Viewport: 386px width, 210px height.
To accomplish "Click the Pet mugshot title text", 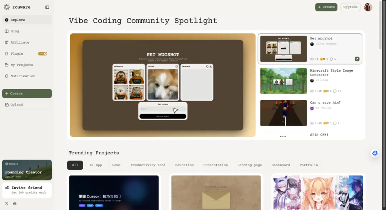I will [x=321, y=38].
